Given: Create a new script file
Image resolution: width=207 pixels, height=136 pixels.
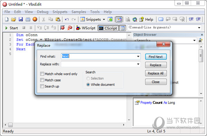Looking at the screenshot, I should [x=7, y=19].
